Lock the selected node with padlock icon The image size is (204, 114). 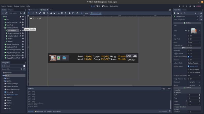(70, 13)
